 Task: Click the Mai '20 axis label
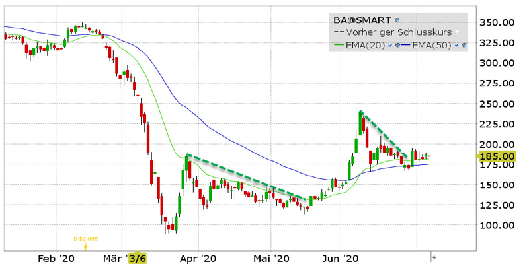(272, 259)
